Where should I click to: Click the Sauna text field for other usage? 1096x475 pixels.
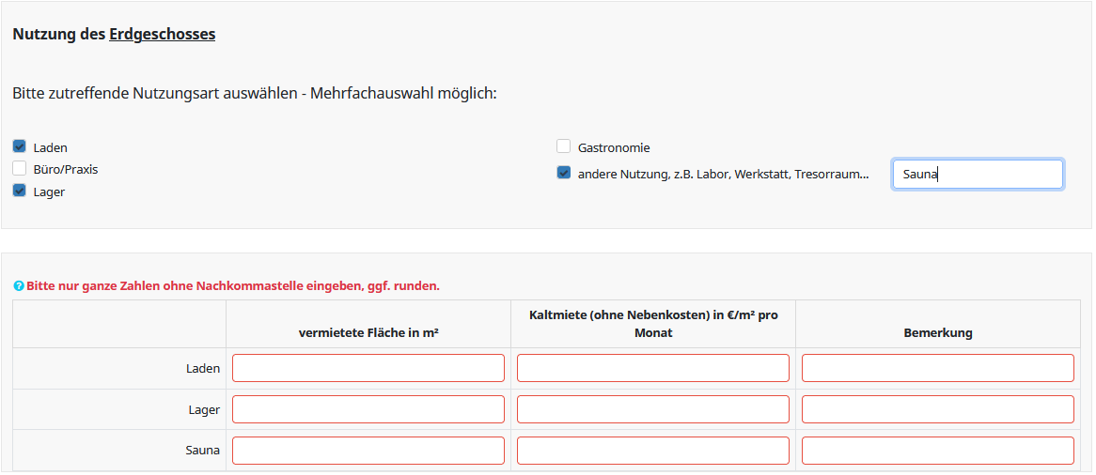click(978, 174)
